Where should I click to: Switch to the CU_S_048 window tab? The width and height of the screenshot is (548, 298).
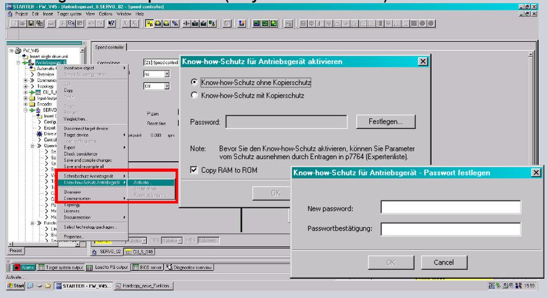pyautogui.click(x=139, y=251)
